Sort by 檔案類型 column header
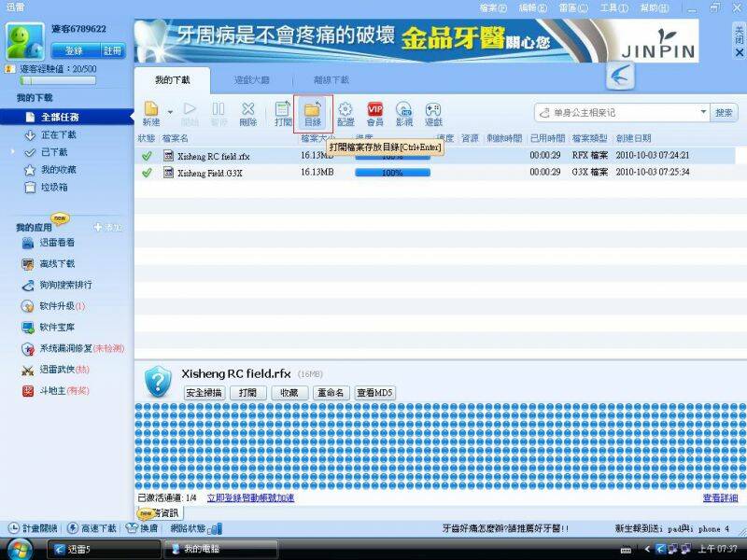This screenshot has height=560, width=747. point(590,138)
